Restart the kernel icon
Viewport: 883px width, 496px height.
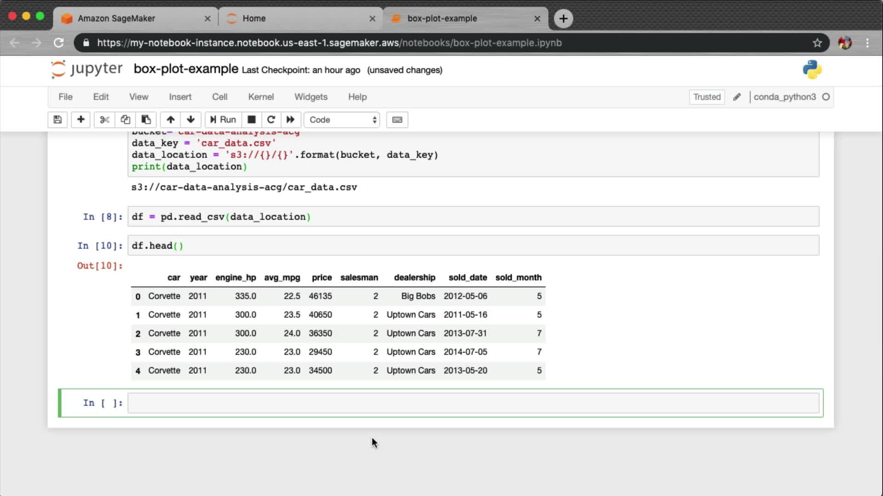click(x=271, y=120)
